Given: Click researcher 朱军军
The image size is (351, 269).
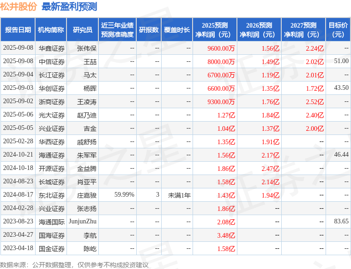Looking at the screenshot, I should pos(87,155).
